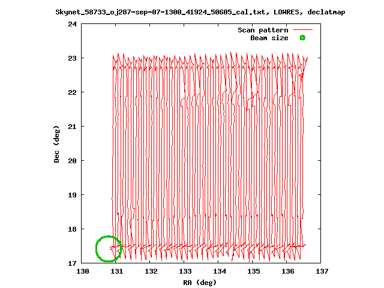Click the 'Beam size' legend label

[x=269, y=38]
